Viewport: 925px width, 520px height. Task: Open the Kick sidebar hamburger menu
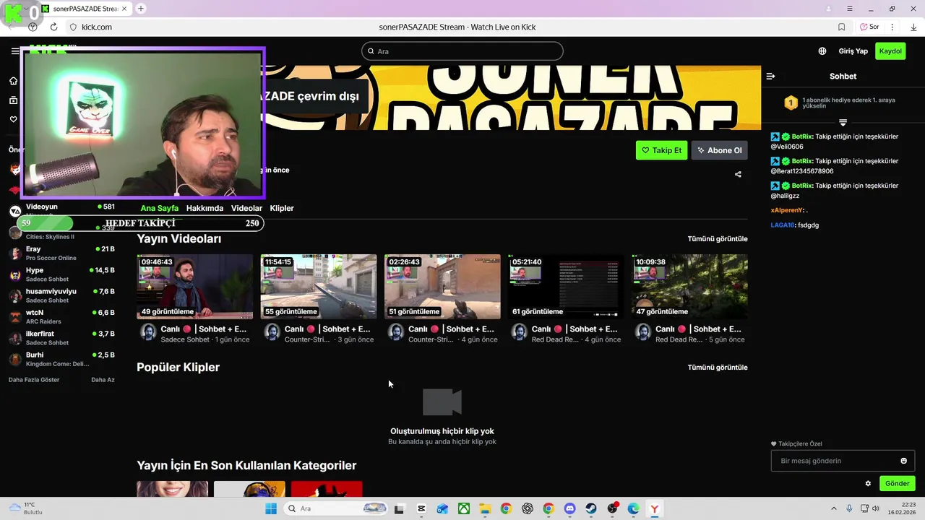click(14, 51)
